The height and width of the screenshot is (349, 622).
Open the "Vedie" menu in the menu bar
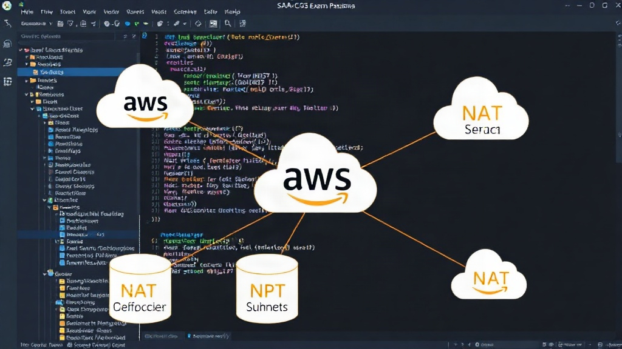(111, 12)
